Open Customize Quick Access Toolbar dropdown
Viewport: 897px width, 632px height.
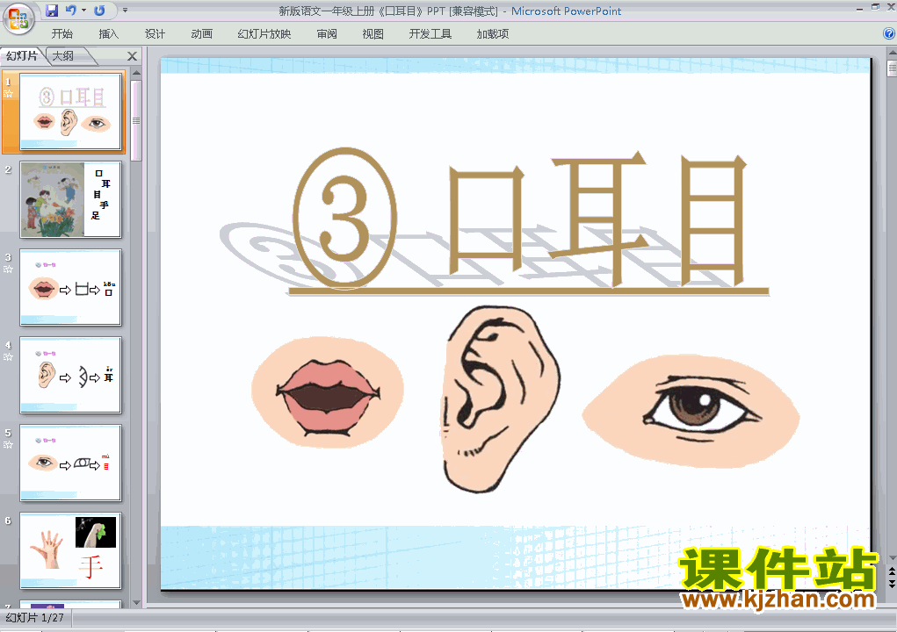[x=126, y=11]
